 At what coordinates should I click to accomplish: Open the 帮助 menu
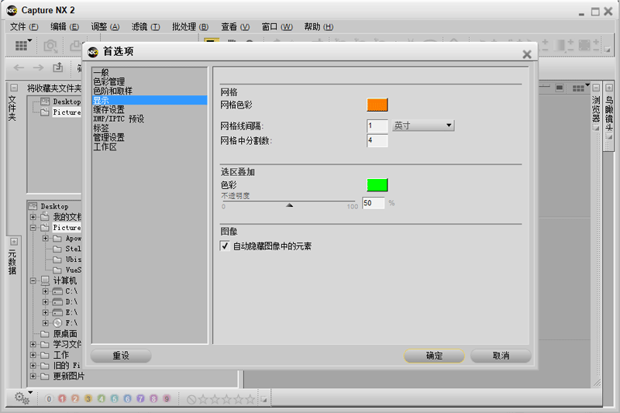[x=319, y=27]
